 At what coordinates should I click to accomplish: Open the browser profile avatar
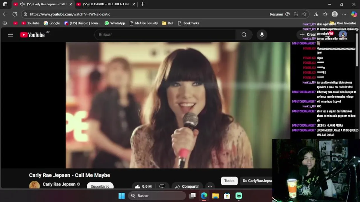334,14
